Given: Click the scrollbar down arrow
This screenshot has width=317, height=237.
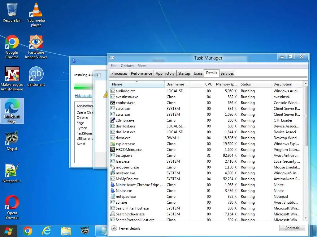Looking at the screenshot, I should pyautogui.click(x=306, y=218).
